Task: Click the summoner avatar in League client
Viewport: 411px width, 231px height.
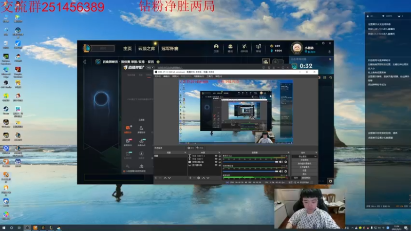Action: [296, 48]
